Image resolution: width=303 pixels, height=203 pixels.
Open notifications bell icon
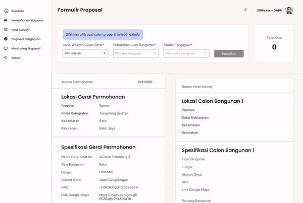click(x=245, y=10)
